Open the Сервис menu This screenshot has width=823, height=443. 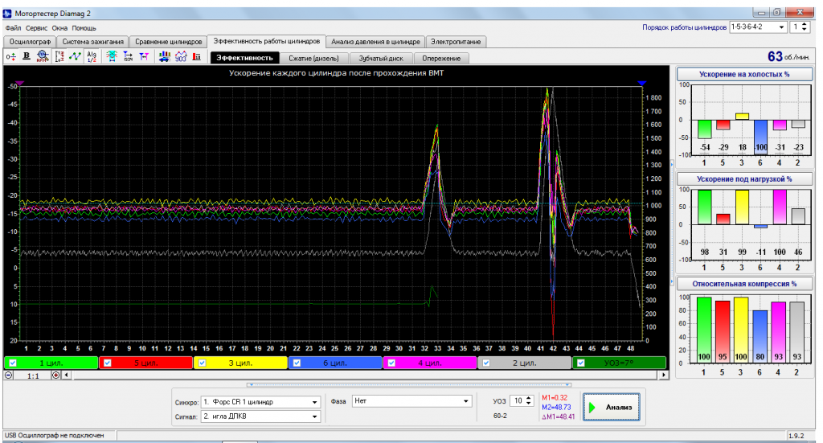pos(37,28)
